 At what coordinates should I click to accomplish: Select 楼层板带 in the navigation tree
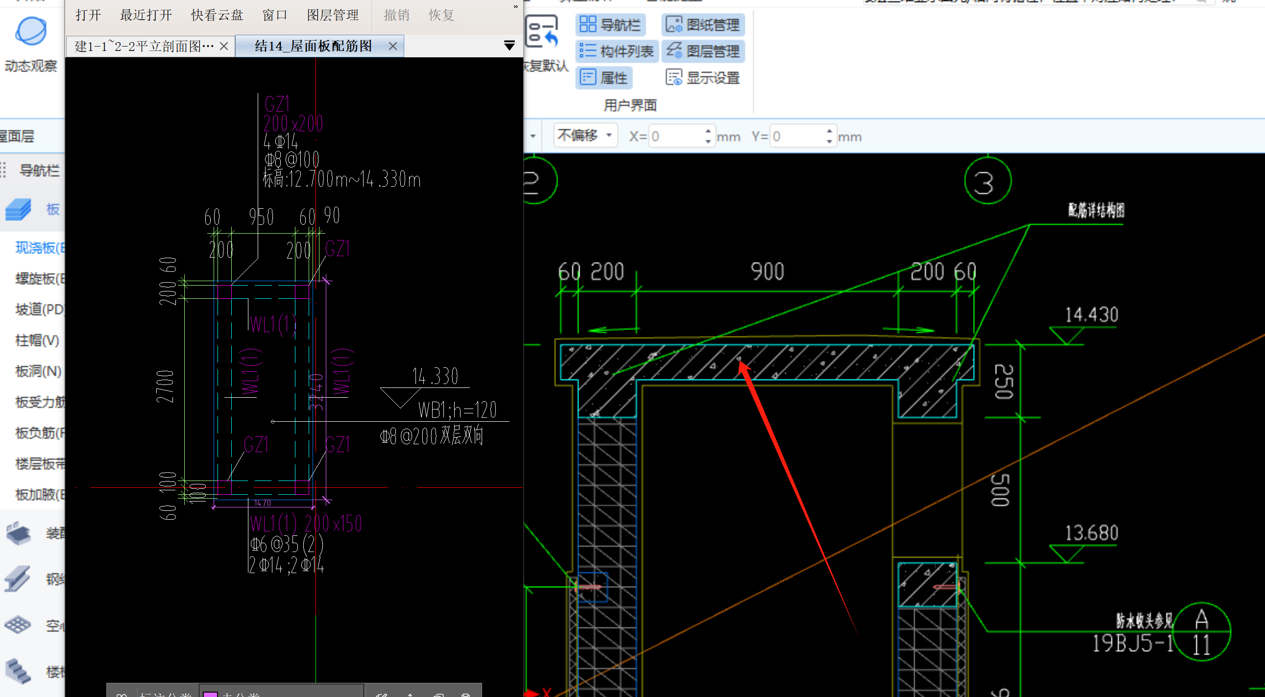(x=39, y=464)
